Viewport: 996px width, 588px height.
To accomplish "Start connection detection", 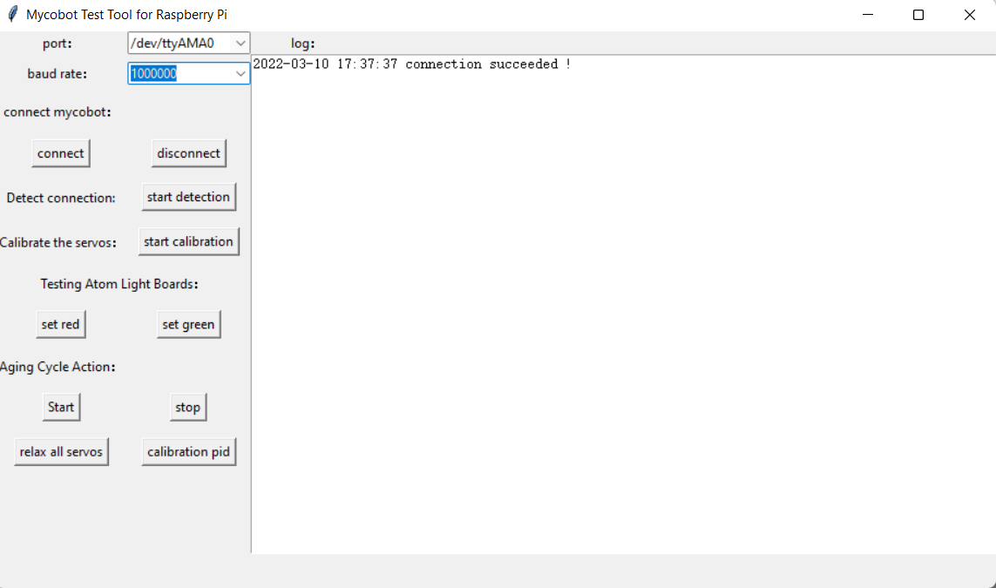I will click(x=188, y=197).
